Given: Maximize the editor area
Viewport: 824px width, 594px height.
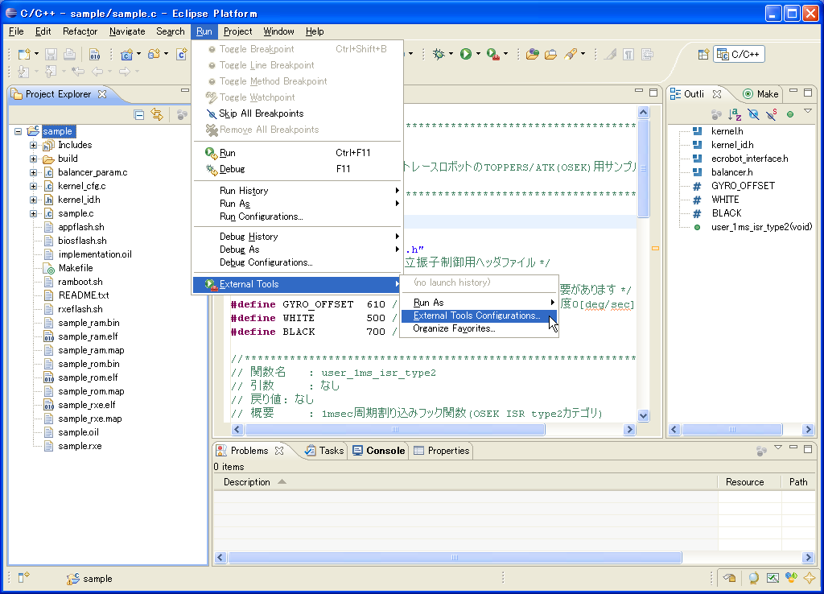Looking at the screenshot, I should pyautogui.click(x=653, y=93).
